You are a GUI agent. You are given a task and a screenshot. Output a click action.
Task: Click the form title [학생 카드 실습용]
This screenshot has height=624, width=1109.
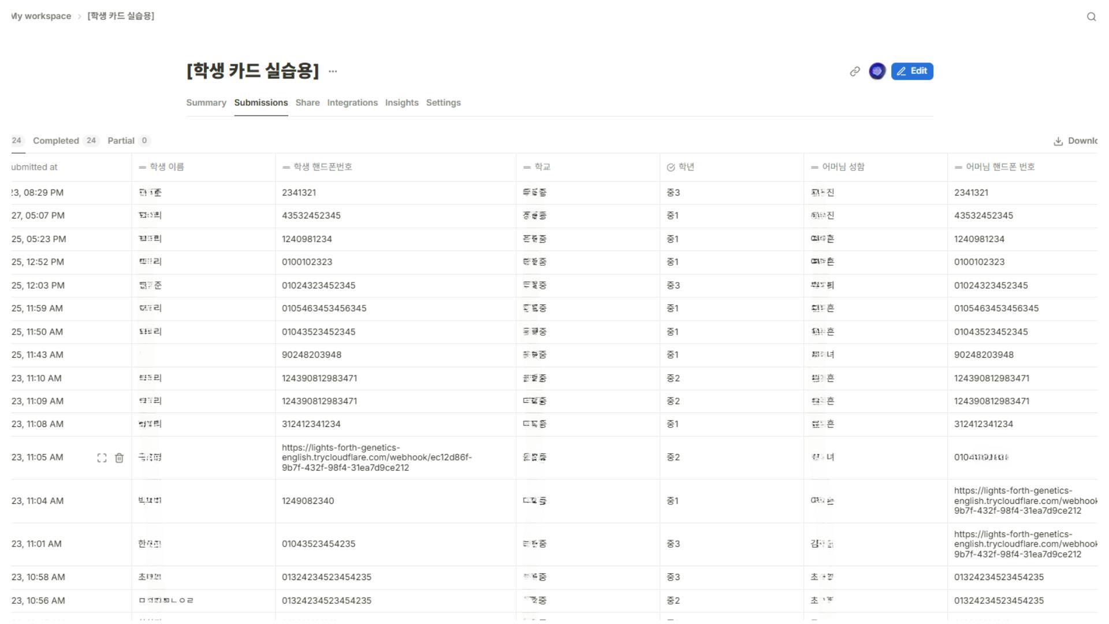[252, 71]
